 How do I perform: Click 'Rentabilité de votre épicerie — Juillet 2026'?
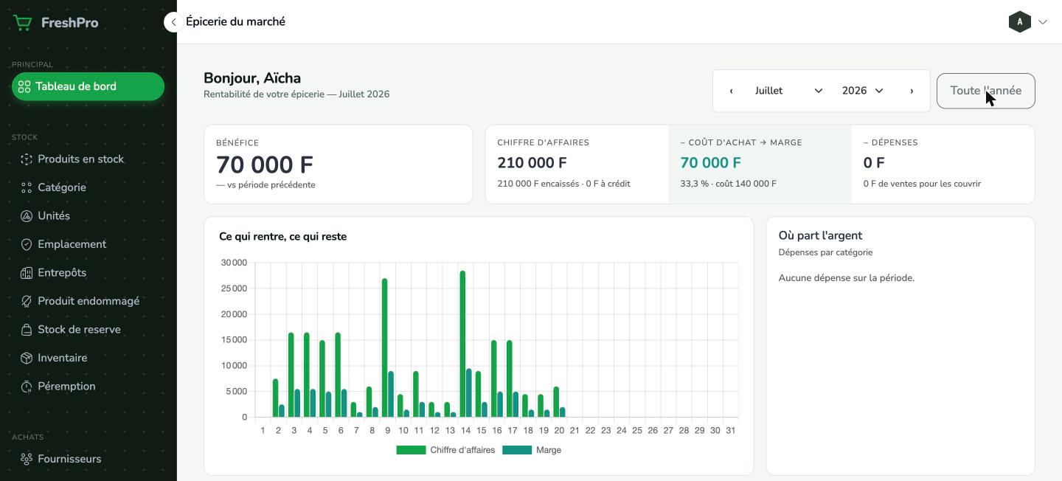tap(296, 94)
